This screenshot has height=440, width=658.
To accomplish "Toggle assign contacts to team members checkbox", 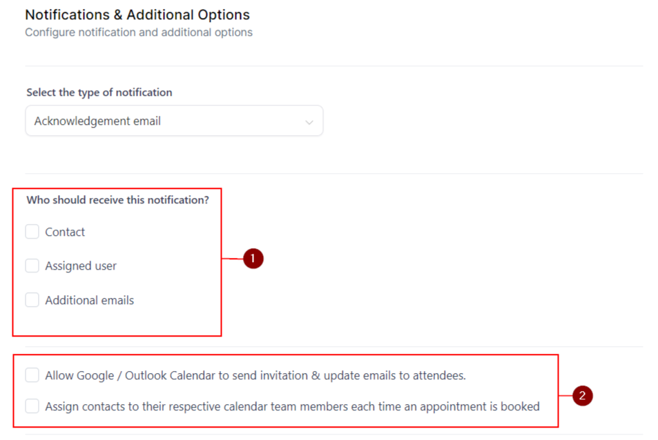I will [x=32, y=406].
